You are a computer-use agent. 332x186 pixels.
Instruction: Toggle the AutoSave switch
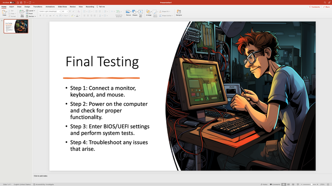[12, 2]
